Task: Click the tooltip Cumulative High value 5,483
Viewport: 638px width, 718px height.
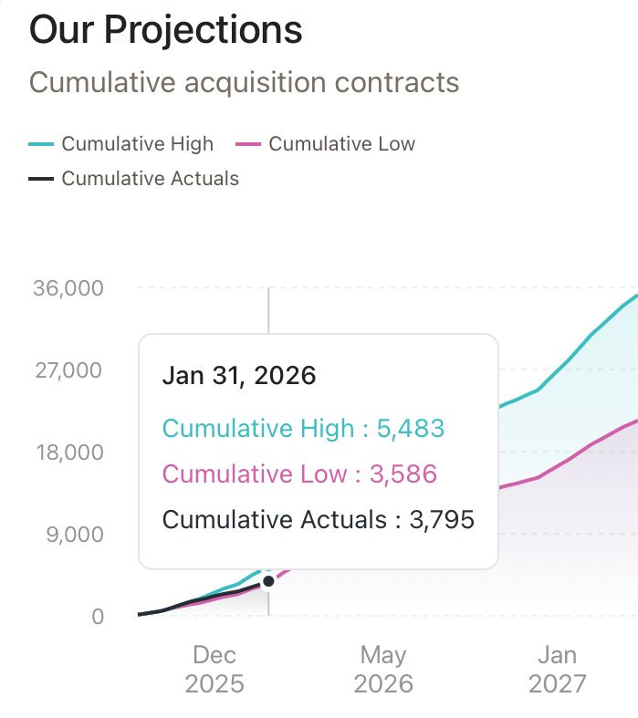Action: click(x=410, y=427)
